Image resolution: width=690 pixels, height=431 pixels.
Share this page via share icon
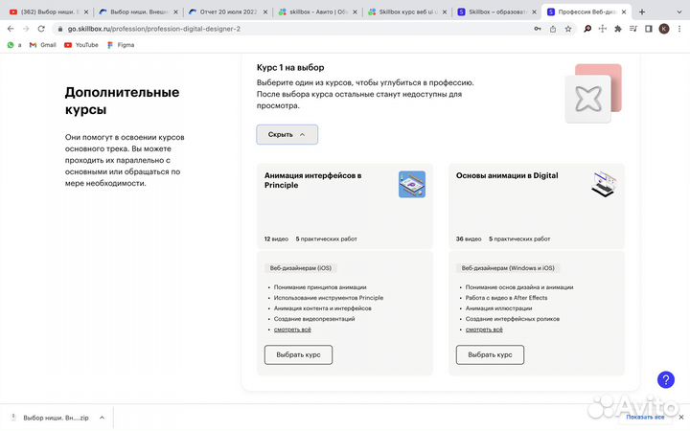click(553, 29)
